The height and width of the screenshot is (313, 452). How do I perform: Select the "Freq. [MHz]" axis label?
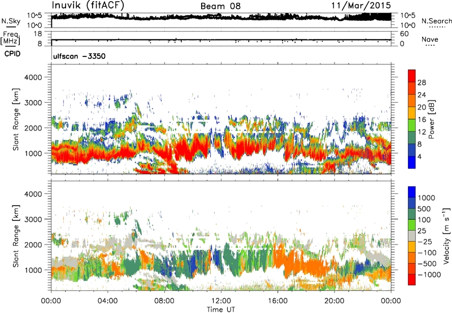10,38
